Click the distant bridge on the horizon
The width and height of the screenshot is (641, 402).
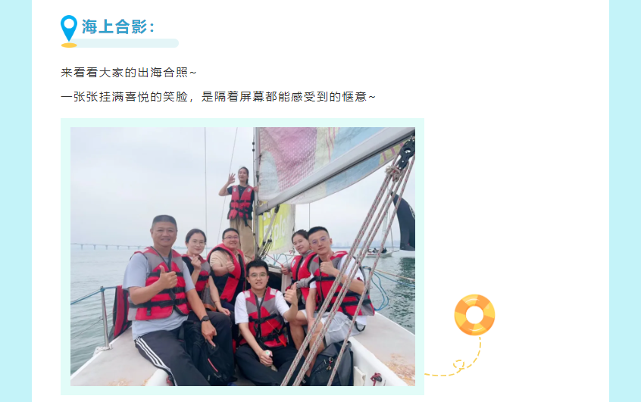(106, 246)
